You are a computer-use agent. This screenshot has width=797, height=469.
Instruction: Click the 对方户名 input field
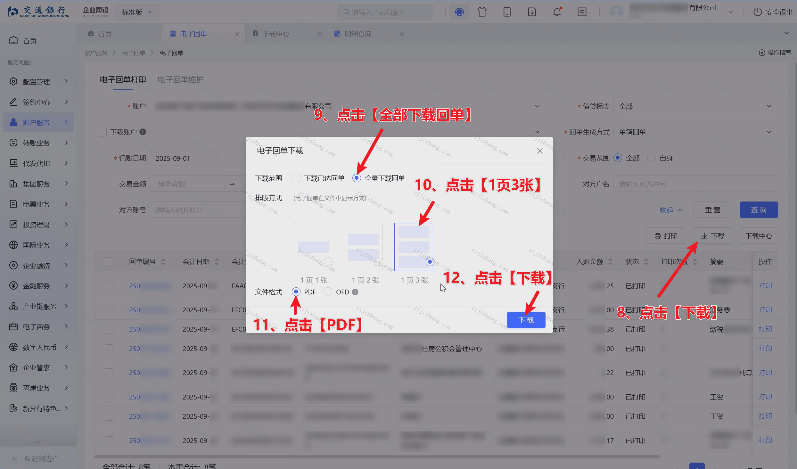click(x=695, y=184)
